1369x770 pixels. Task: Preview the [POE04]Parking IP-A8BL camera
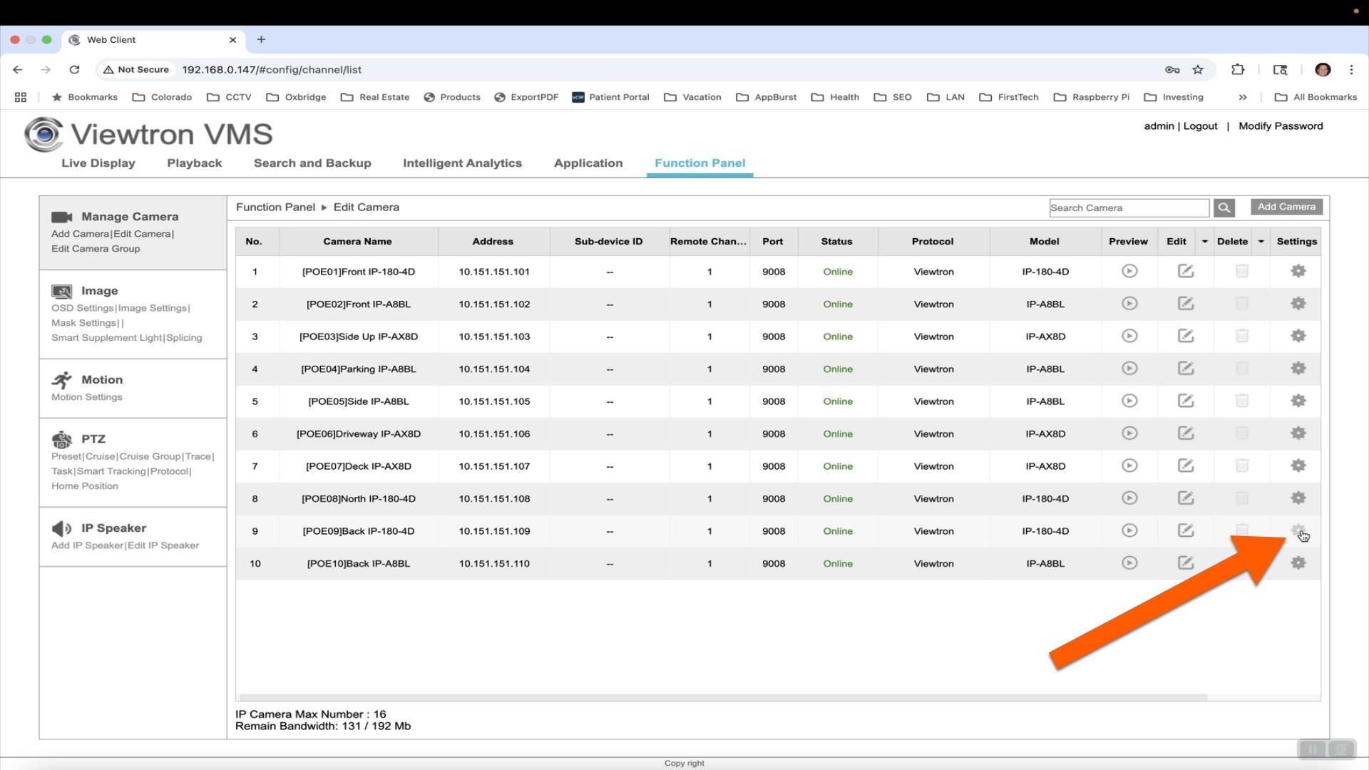pyautogui.click(x=1129, y=369)
